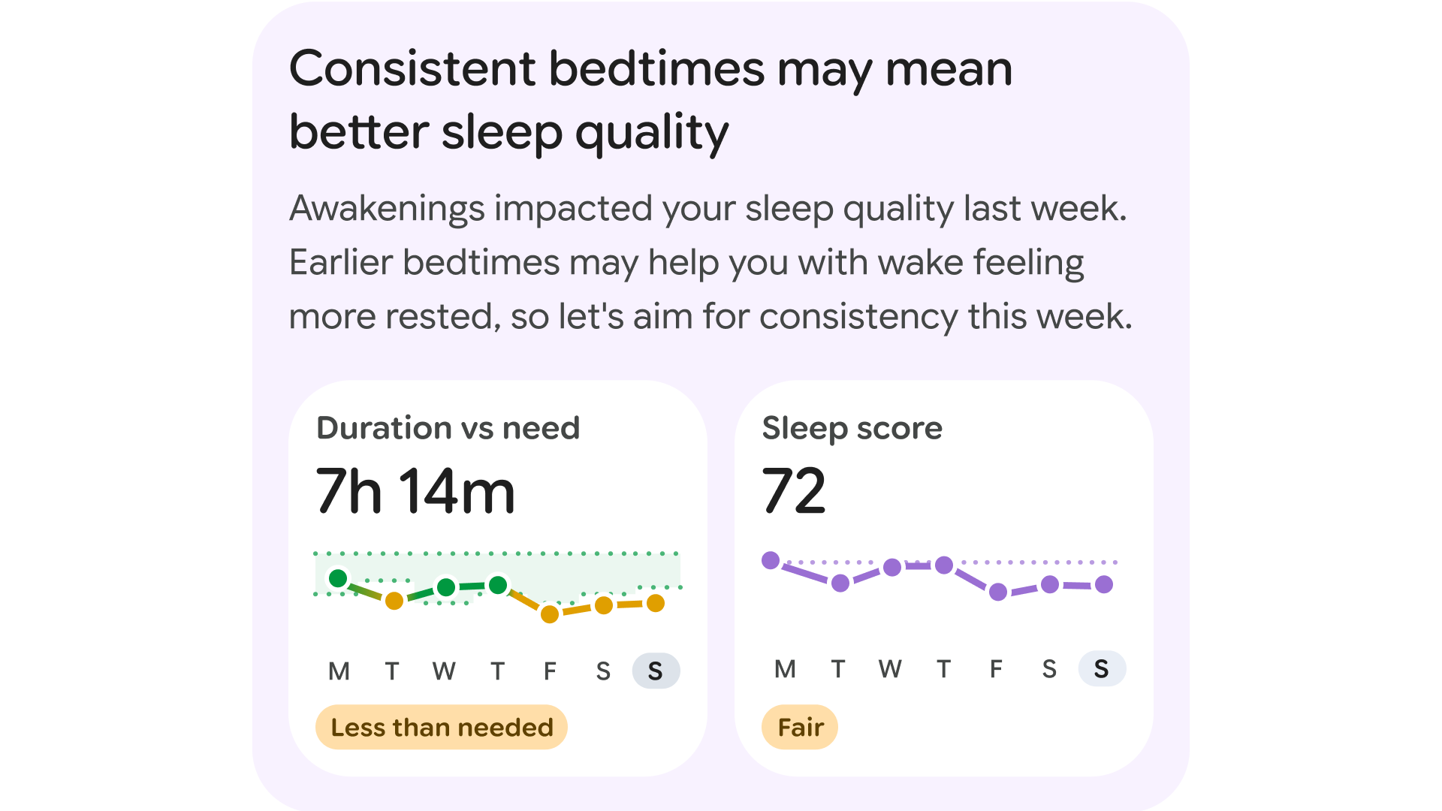Click Sunday's orange point in duration chart
Screen dimensions: 1442x811
(656, 603)
